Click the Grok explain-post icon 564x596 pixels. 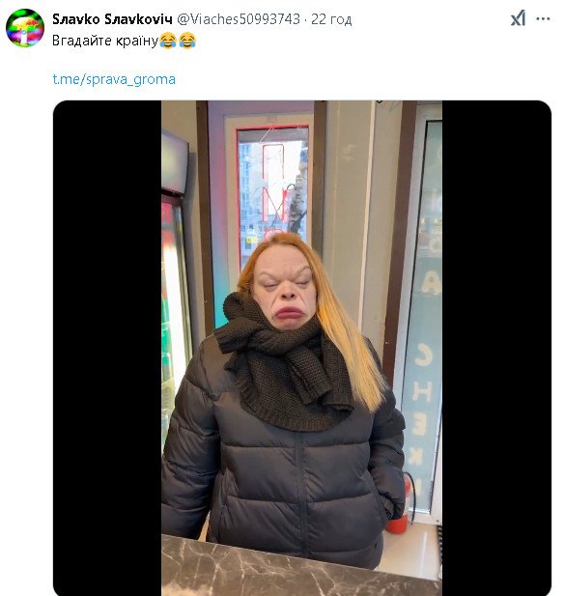pyautogui.click(x=518, y=18)
